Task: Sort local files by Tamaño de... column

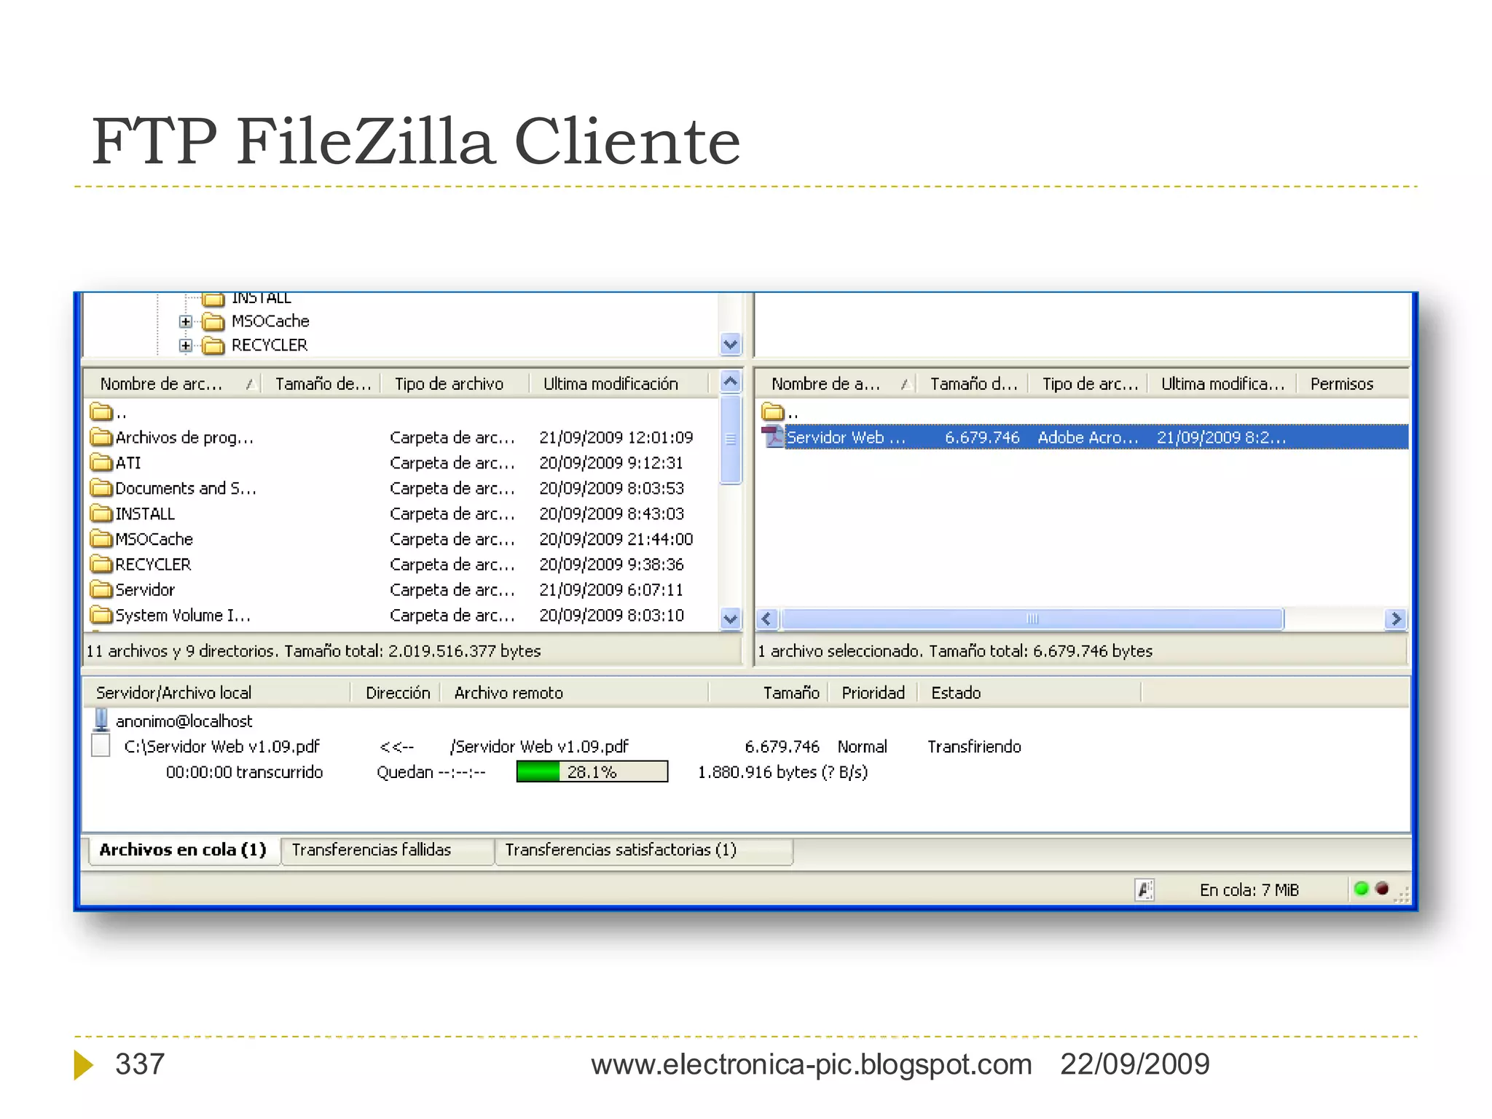Action: (322, 384)
